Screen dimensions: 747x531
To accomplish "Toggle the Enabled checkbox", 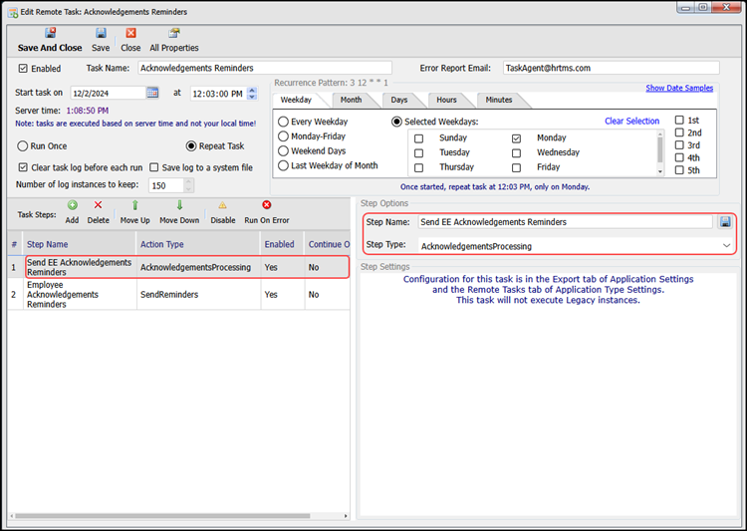I will [24, 69].
